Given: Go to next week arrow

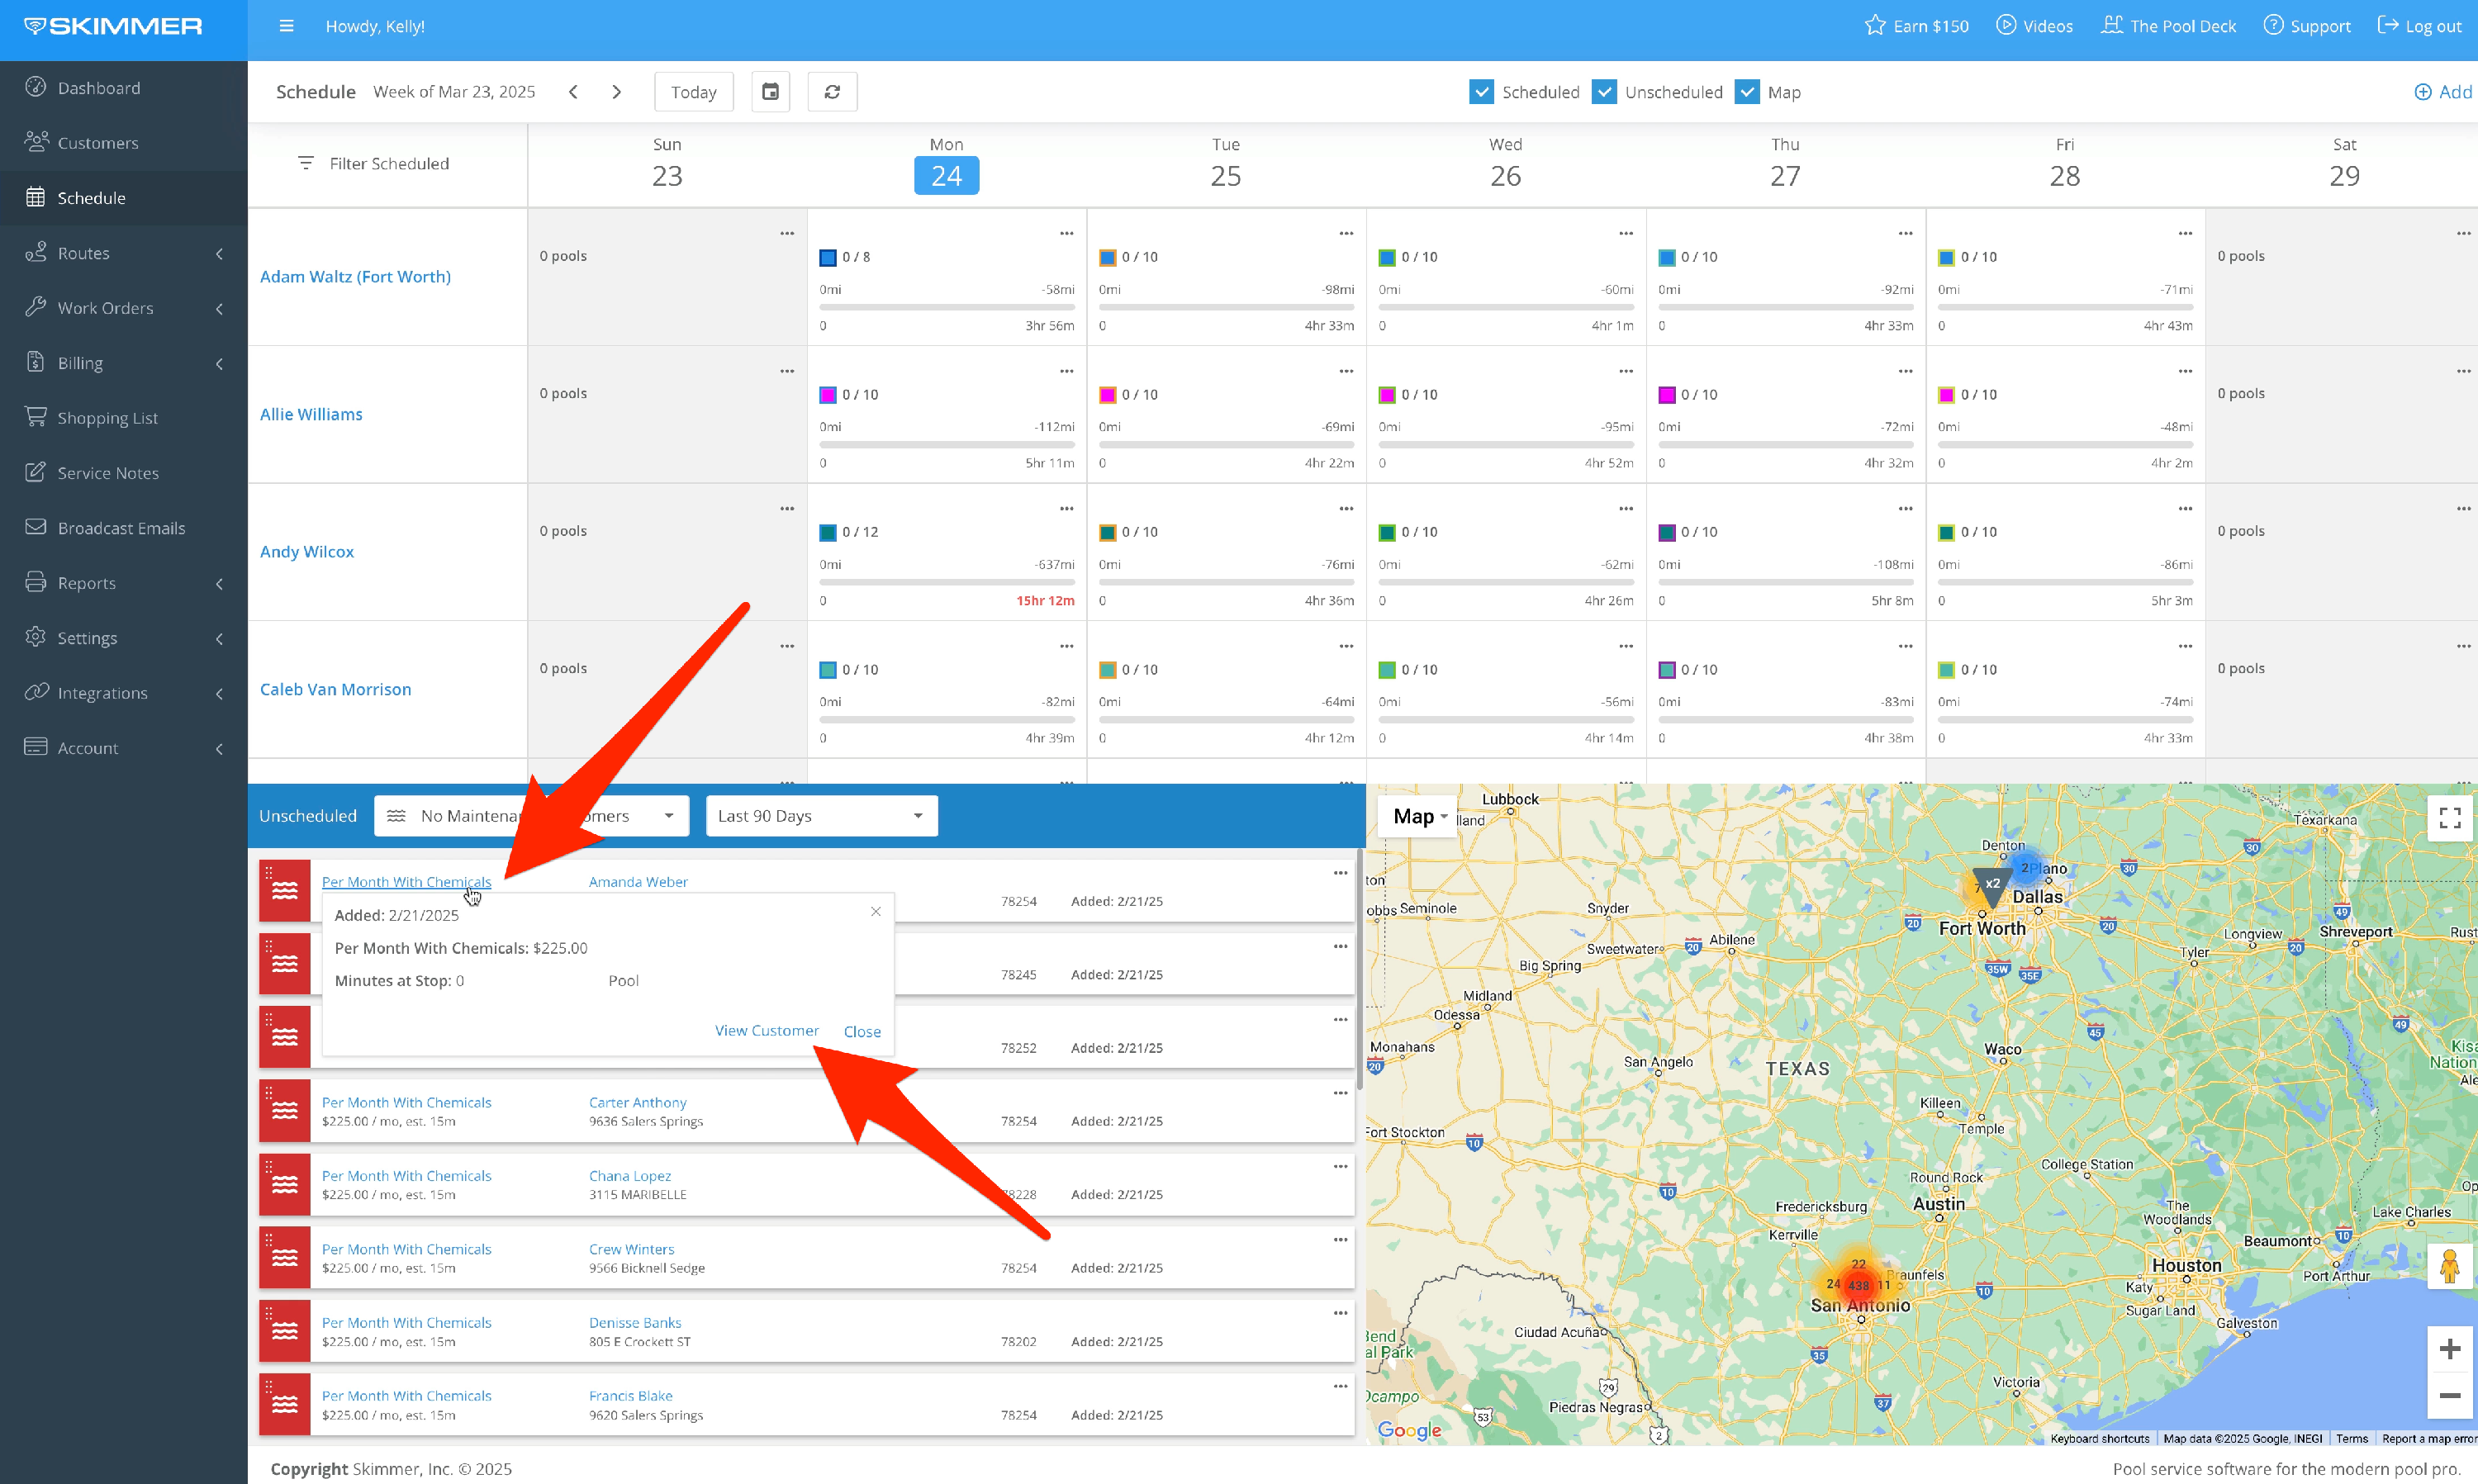Looking at the screenshot, I should tap(616, 92).
